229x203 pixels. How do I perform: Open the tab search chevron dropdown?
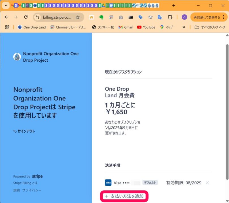pos(6,6)
